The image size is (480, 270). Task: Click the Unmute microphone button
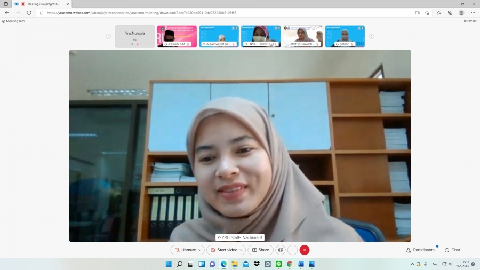click(x=185, y=250)
